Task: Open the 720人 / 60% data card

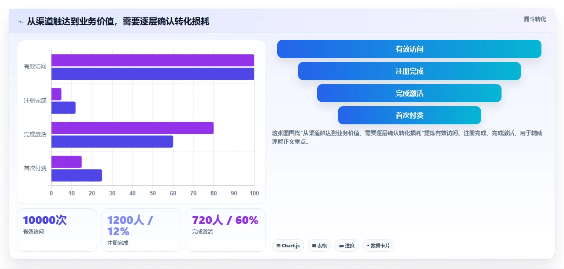Action: click(x=226, y=230)
